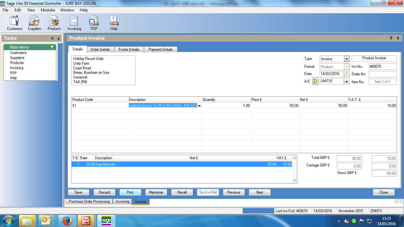Launch POP from the toolbar

[x=94, y=23]
